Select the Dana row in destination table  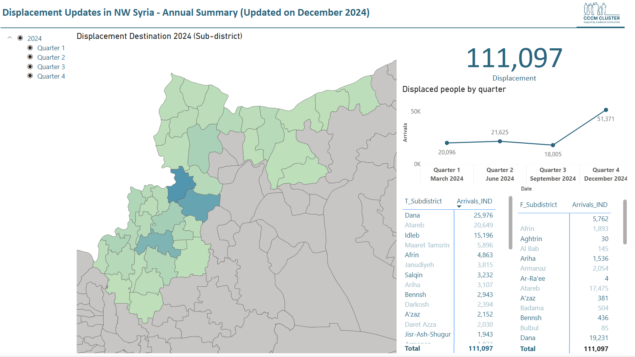pyautogui.click(x=412, y=215)
